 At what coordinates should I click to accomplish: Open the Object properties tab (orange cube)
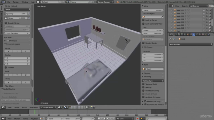tap(188, 34)
